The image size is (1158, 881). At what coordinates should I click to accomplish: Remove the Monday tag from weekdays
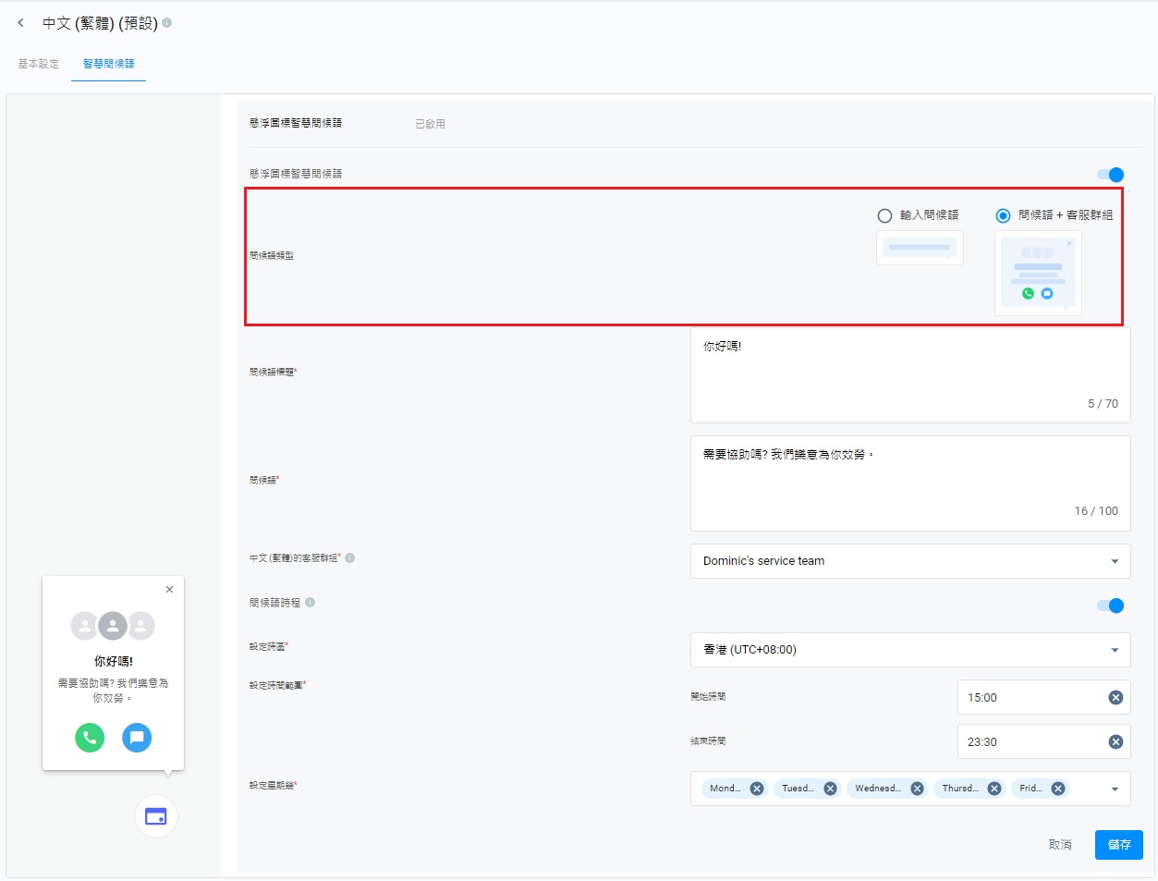[x=757, y=789]
